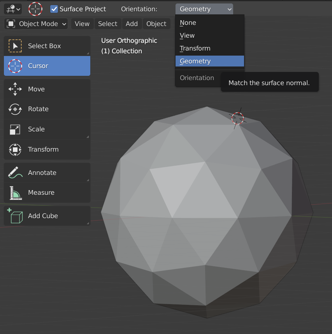This screenshot has width=332, height=334.
Task: Open the View menu
Action: (x=82, y=24)
